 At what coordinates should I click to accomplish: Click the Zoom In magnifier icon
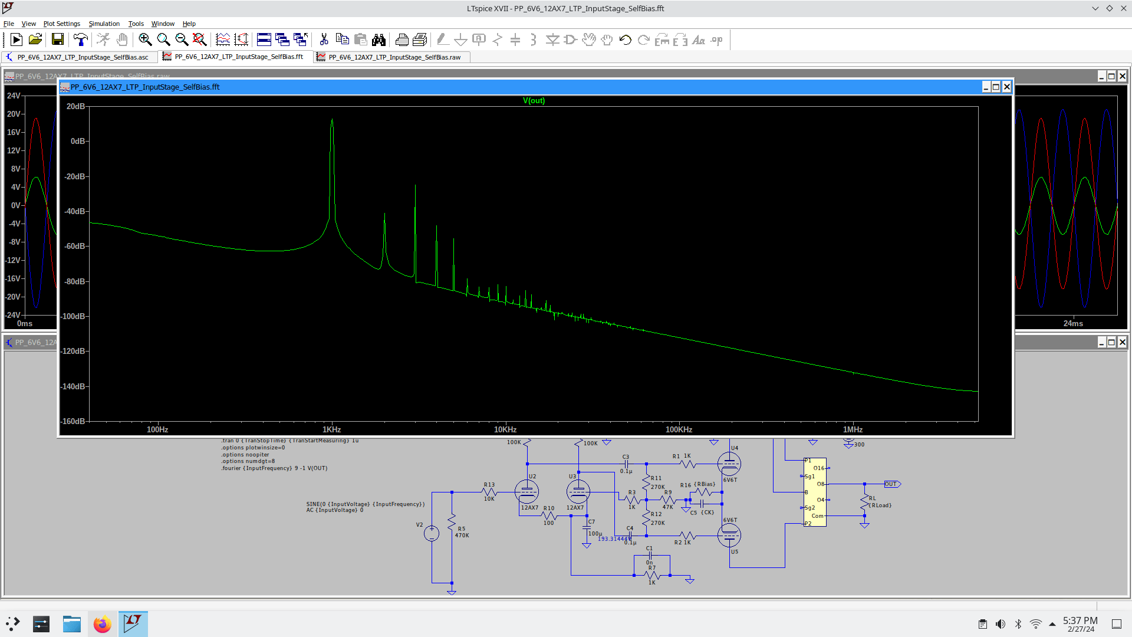145,40
